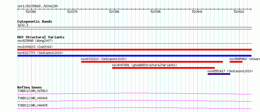
Task: Click the 52037k ruler position label
Action: pos(72,12)
